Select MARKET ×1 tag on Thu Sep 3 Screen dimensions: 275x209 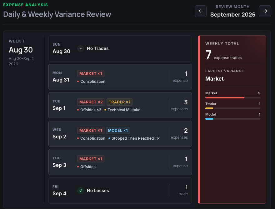(x=91, y=159)
